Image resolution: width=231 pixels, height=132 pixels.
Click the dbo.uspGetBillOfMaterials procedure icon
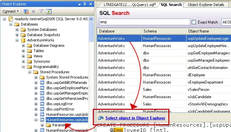[x=42, y=83]
